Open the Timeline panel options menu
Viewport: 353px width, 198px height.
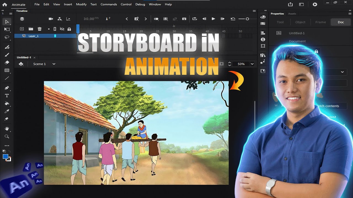pos(254,11)
